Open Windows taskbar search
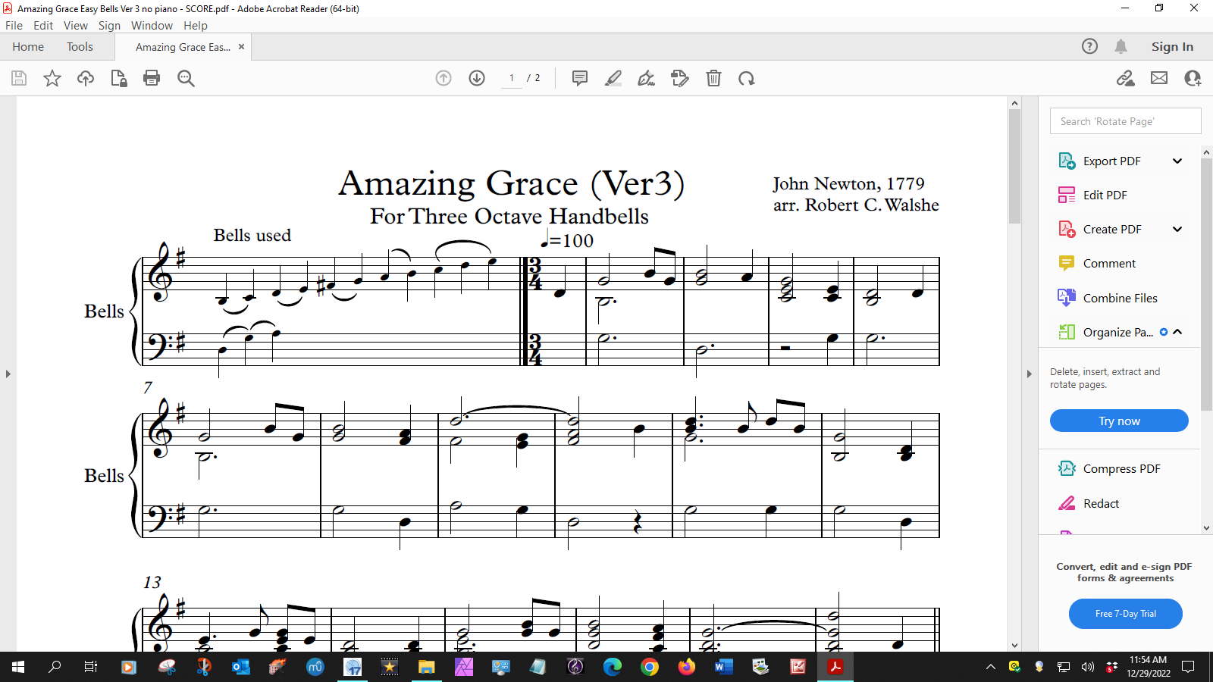Image resolution: width=1213 pixels, height=682 pixels. pyautogui.click(x=55, y=667)
